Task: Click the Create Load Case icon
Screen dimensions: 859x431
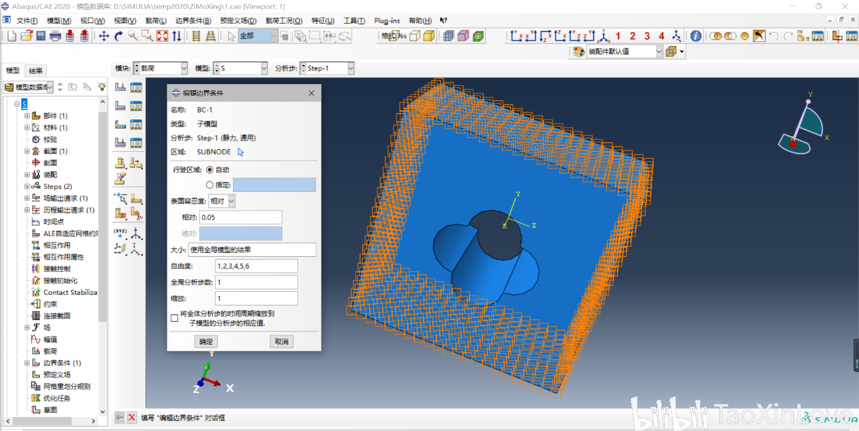Action: pyautogui.click(x=120, y=142)
